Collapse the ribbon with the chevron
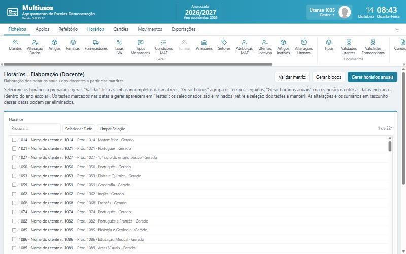The image size is (406, 254). click(x=397, y=29)
